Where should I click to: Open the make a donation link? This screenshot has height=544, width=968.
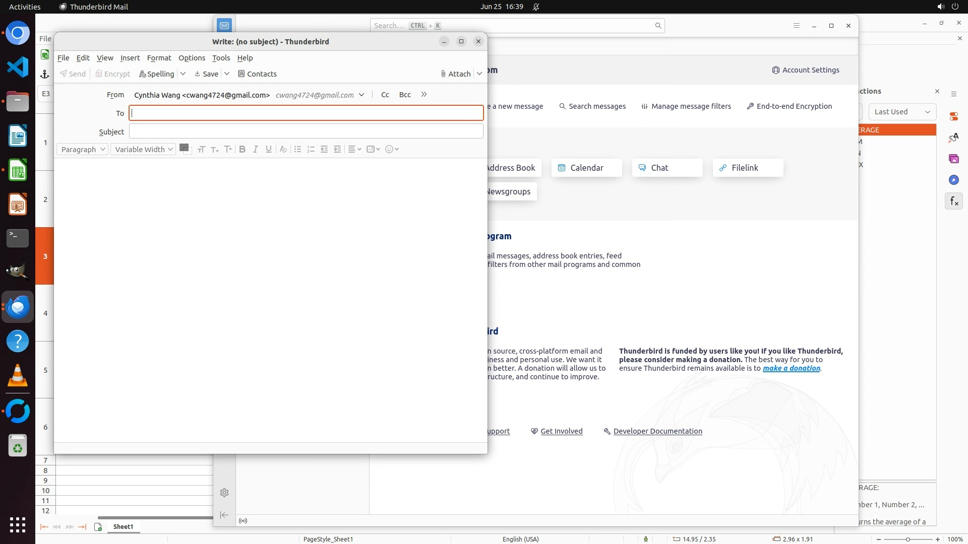tap(791, 368)
